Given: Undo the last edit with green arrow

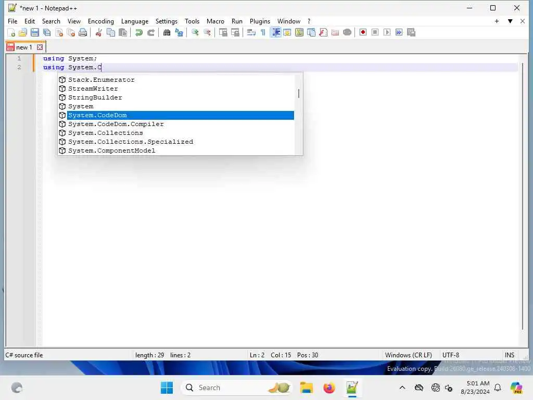Looking at the screenshot, I should click(138, 32).
